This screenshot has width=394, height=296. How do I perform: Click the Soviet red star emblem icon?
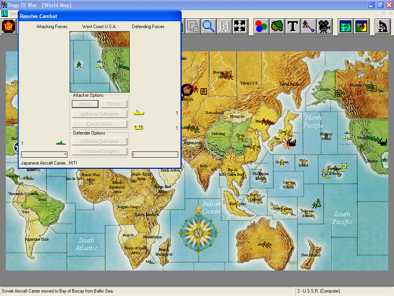[x=9, y=27]
